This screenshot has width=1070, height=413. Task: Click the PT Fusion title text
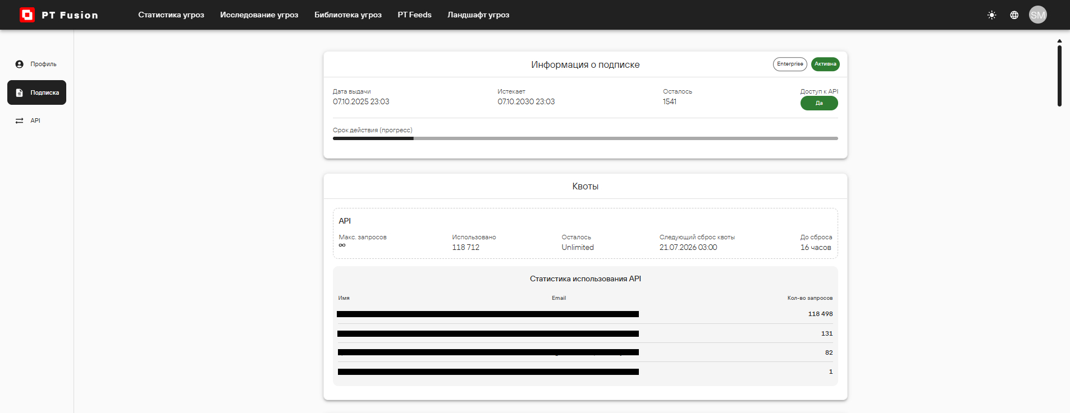point(70,15)
